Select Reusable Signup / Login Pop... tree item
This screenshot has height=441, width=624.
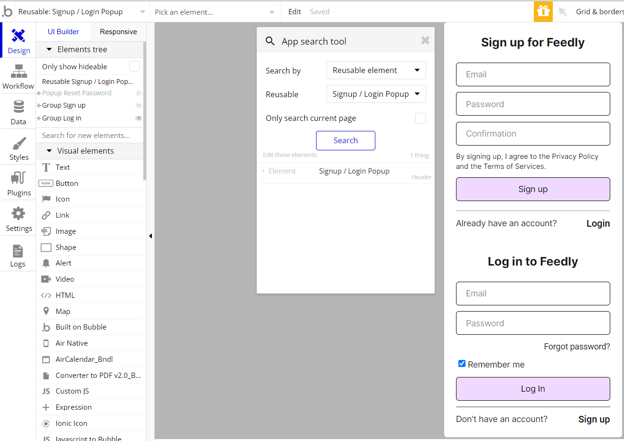(87, 82)
